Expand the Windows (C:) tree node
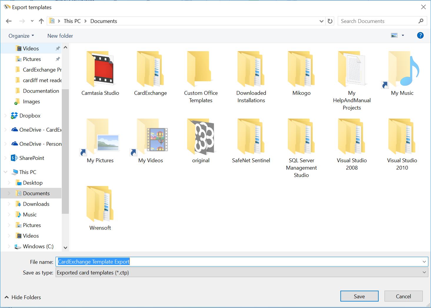This screenshot has width=431, height=308. pyautogui.click(x=9, y=246)
